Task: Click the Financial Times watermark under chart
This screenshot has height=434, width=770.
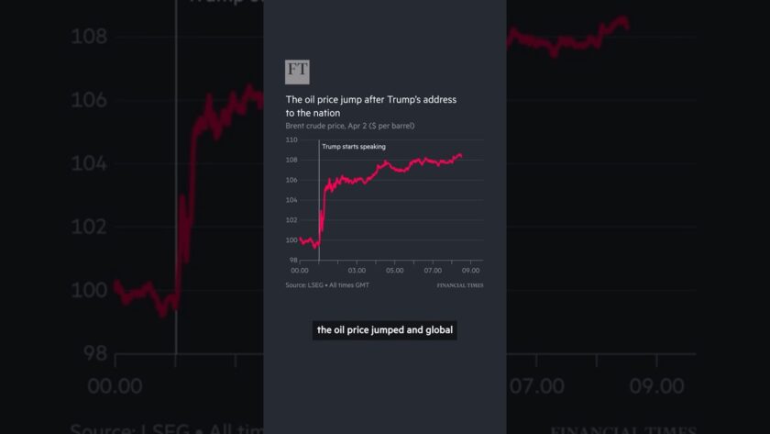Action: point(459,285)
